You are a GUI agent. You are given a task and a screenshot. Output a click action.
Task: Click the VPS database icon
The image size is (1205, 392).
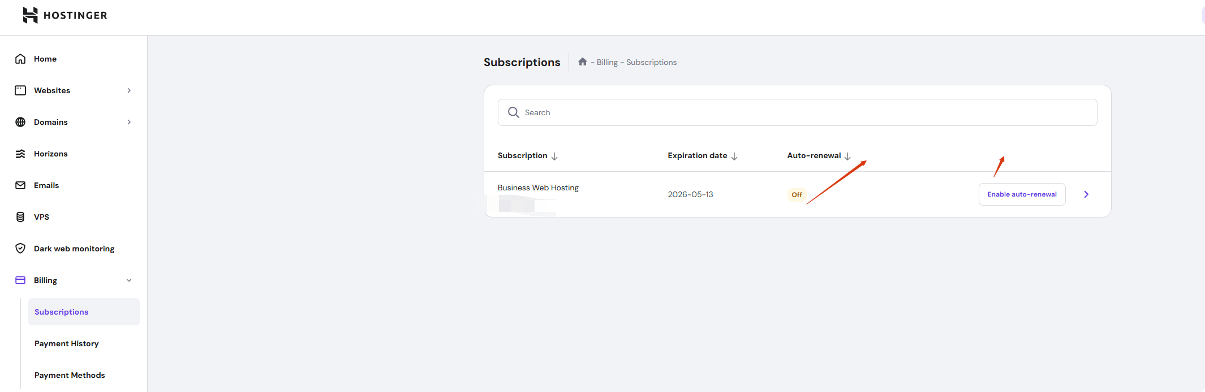(20, 217)
